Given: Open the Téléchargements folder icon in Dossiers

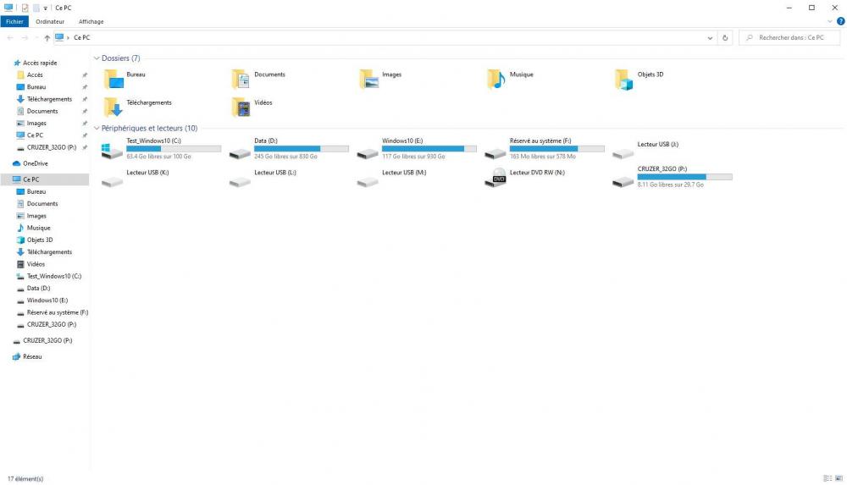Looking at the screenshot, I should tap(113, 107).
